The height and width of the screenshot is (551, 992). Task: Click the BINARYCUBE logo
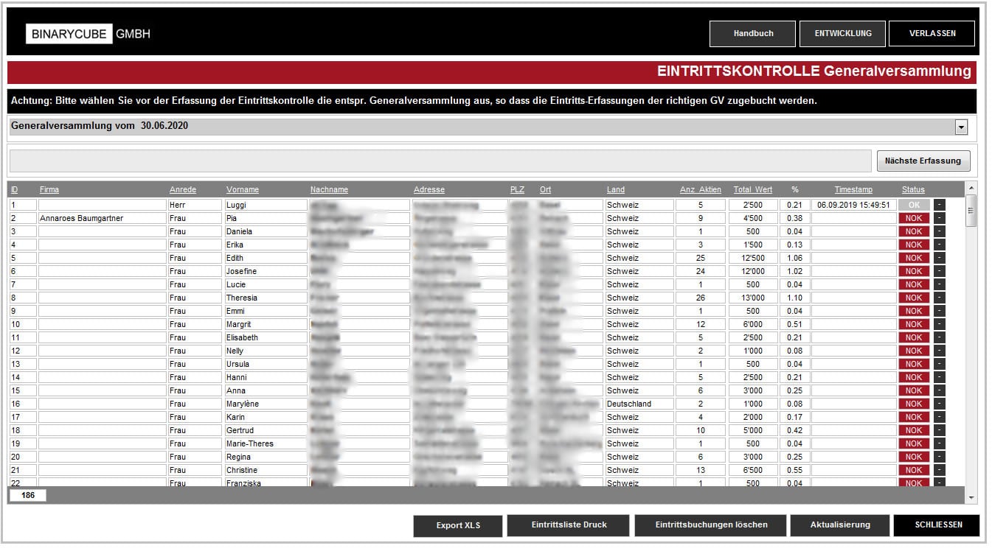click(69, 34)
